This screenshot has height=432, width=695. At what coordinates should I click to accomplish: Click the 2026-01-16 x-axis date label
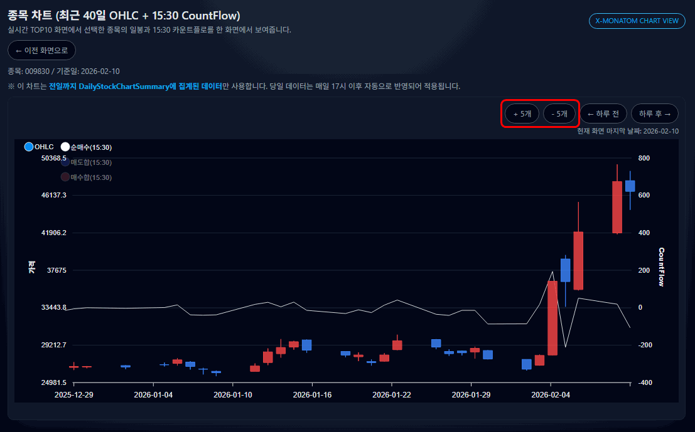pos(312,395)
